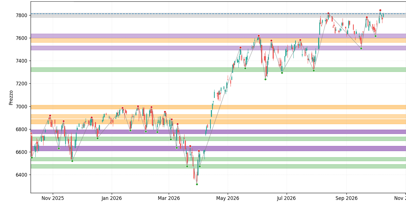Image resolution: width=406 pixels, height=210 pixels.
Task: Click the purple band near 7510
Action: (218, 48)
